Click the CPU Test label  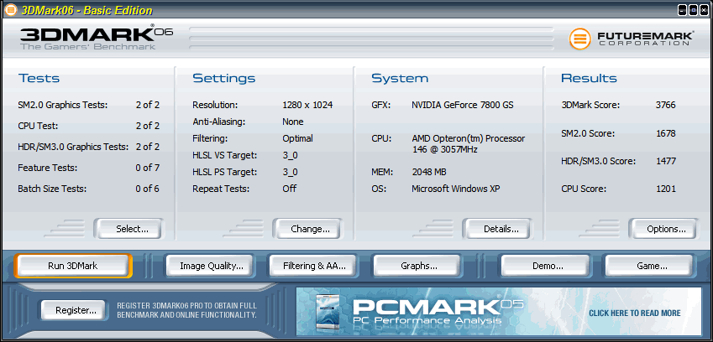click(38, 126)
